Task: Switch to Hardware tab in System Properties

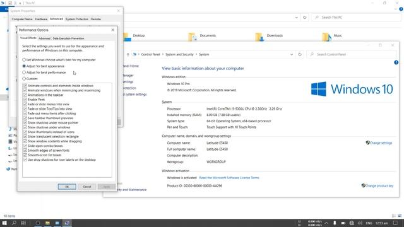Action: click(41, 19)
